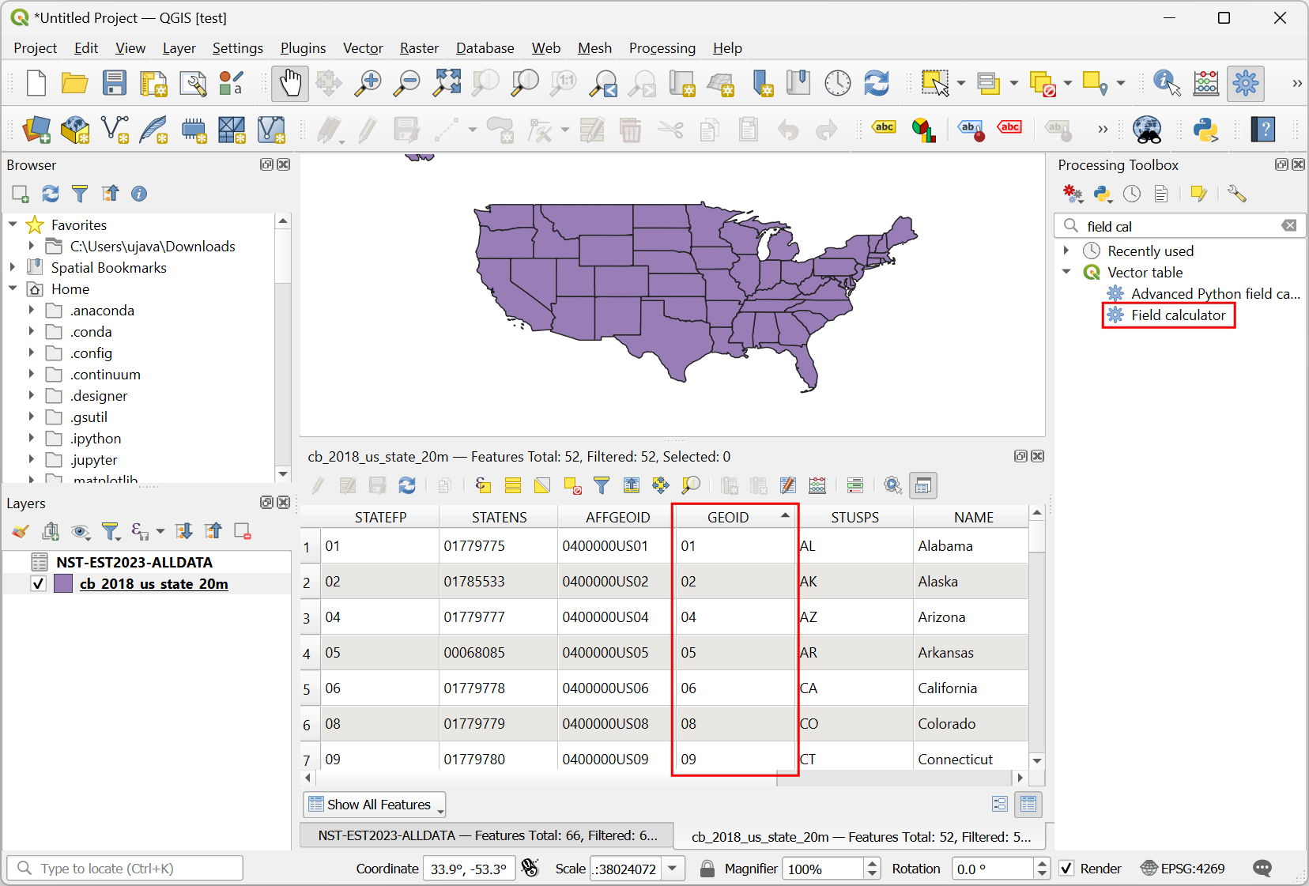Open the Processing Toolbox gear icon
The width and height of the screenshot is (1309, 886).
click(1245, 83)
